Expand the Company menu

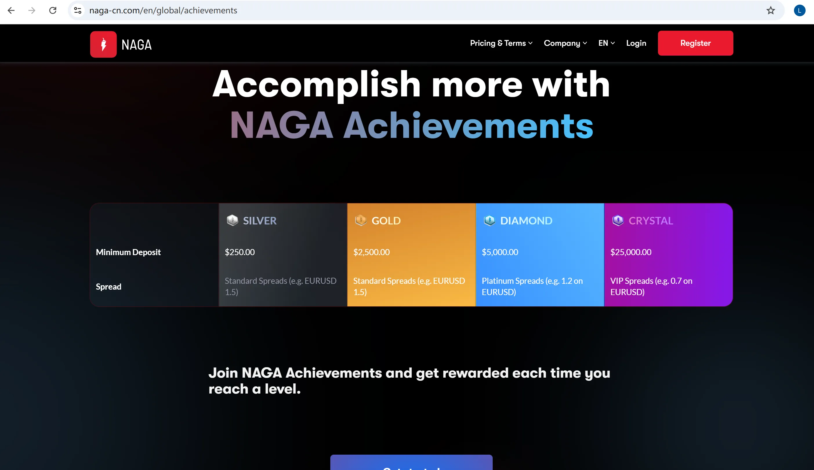click(565, 43)
